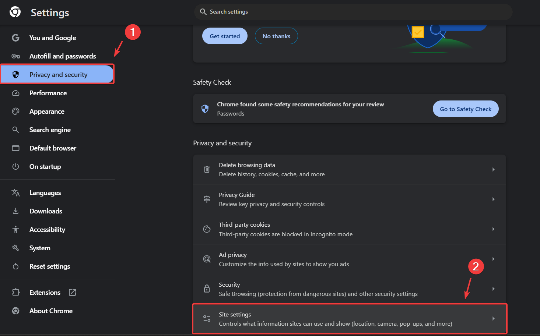Expand the Site settings row arrow
Screen dimensions: 540x336
[x=493, y=319]
